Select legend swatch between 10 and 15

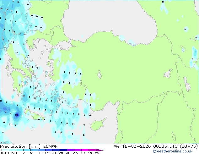(42, 150)
